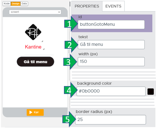The image size is (156, 128).
Task: Switch to the Kode view
Action: coord(7,4)
